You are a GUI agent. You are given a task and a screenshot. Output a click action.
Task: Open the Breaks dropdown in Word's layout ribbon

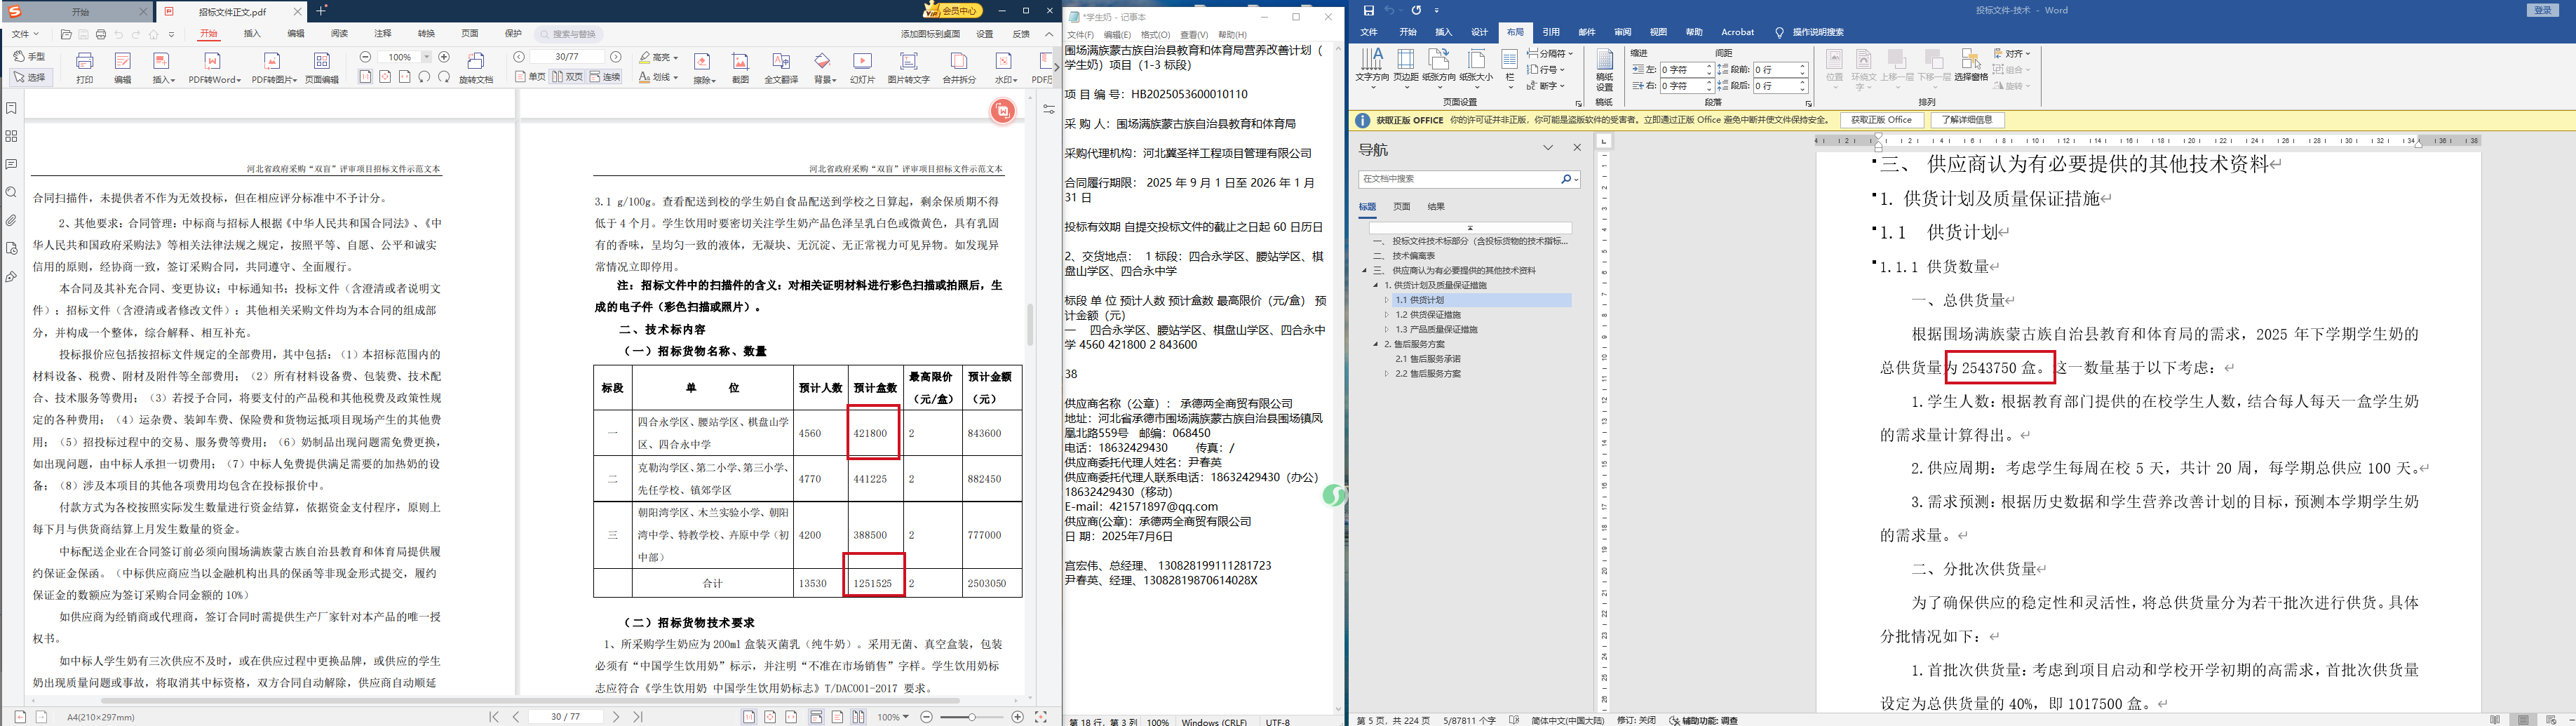coord(1550,53)
